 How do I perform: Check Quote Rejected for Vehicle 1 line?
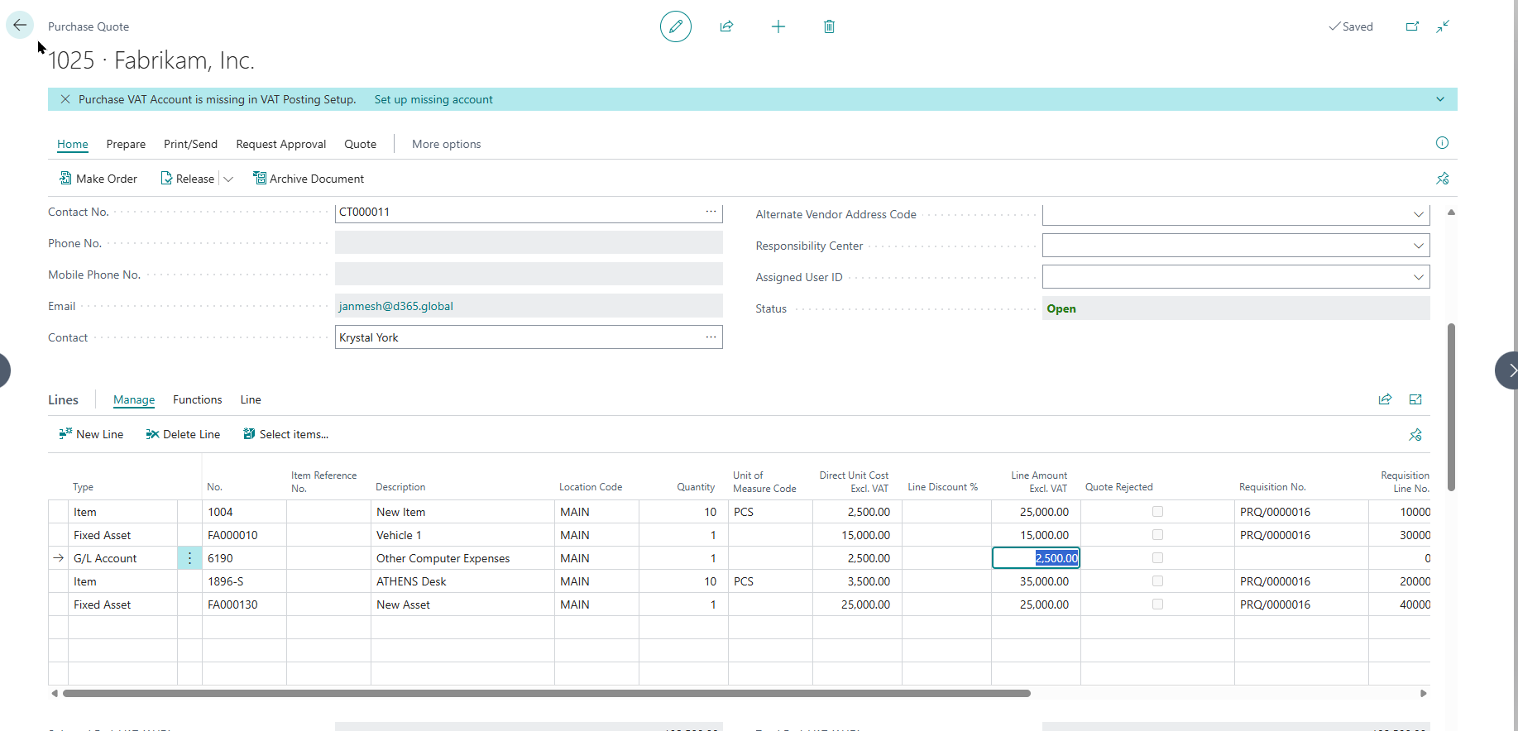(x=1157, y=535)
